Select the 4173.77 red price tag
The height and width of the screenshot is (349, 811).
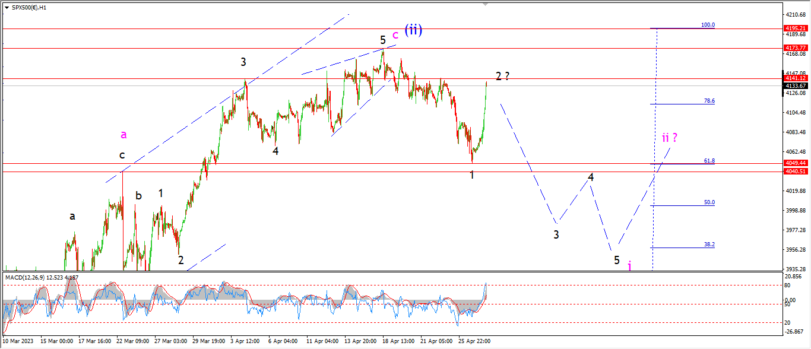[x=796, y=47]
